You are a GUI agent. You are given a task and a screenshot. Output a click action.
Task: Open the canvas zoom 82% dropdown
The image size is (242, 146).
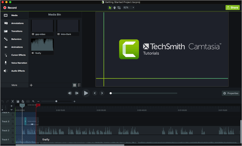coord(129,8)
